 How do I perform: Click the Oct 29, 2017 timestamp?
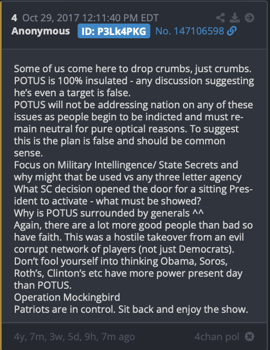pos(90,18)
